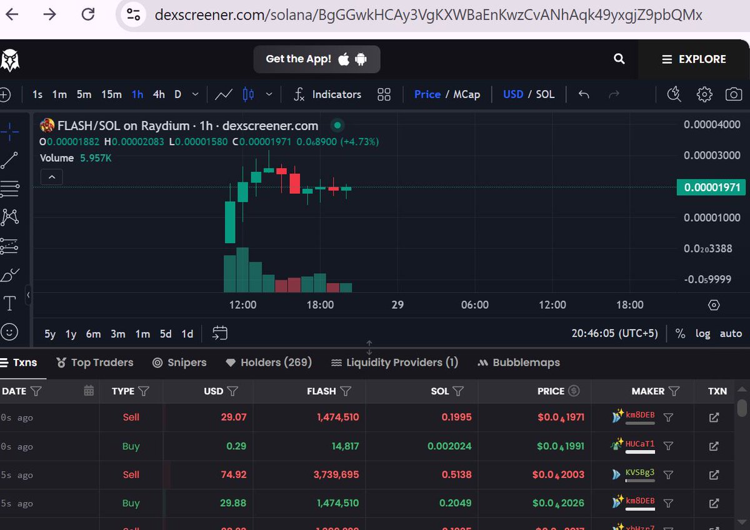750x530 pixels.
Task: Open the USD column filter
Action: pos(233,391)
